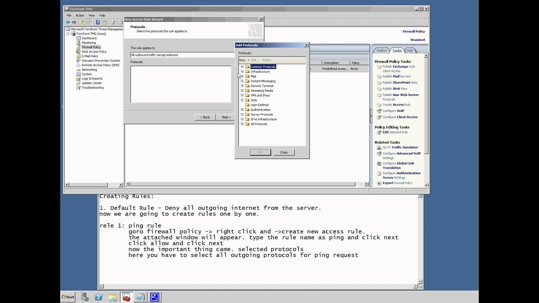The width and height of the screenshot is (539, 303).
Task: Expand the Authentication protocols folder
Action: 242,109
